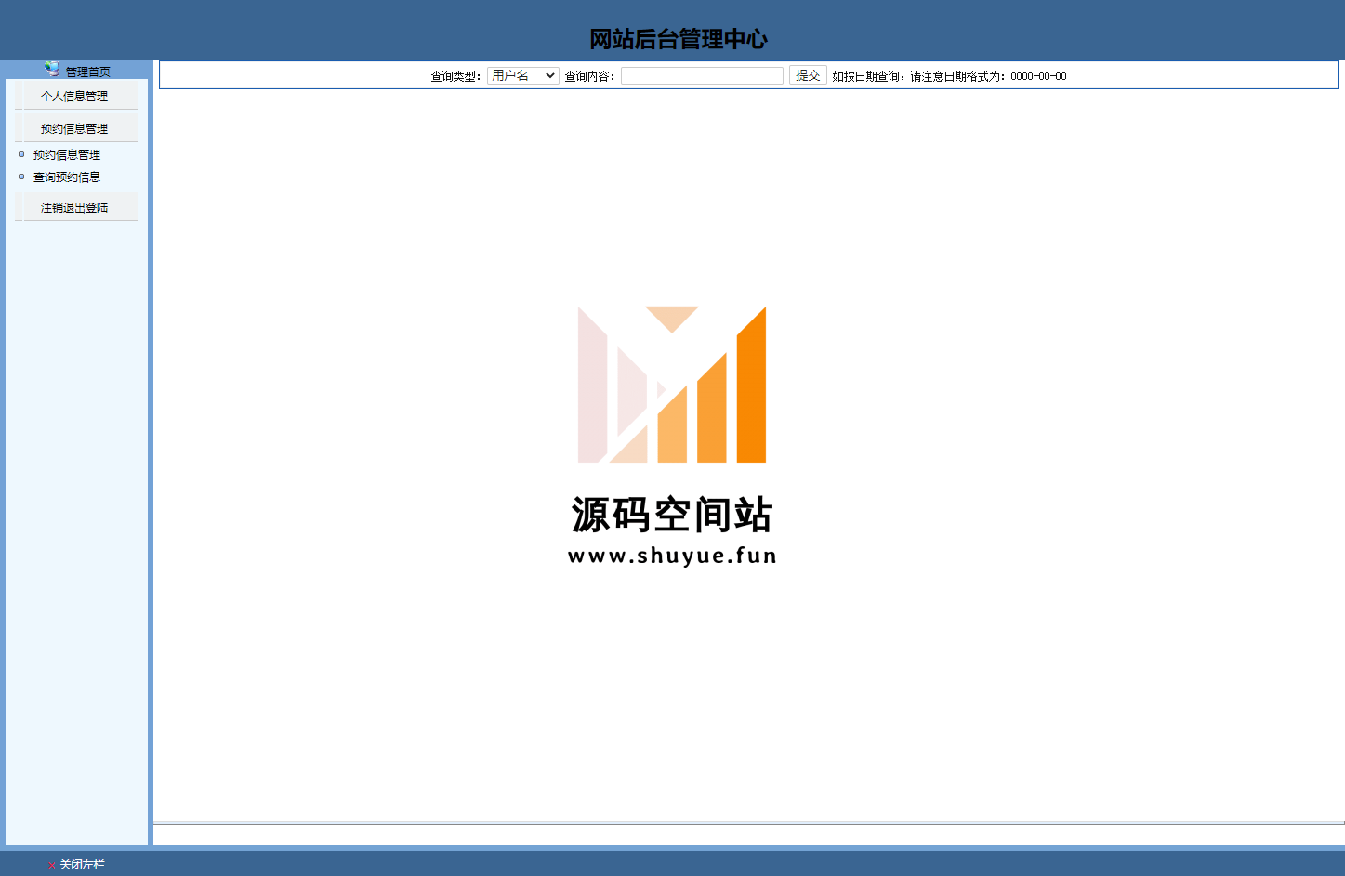Click the 查询内容: label
The width and height of the screenshot is (1345, 876).
coord(589,76)
